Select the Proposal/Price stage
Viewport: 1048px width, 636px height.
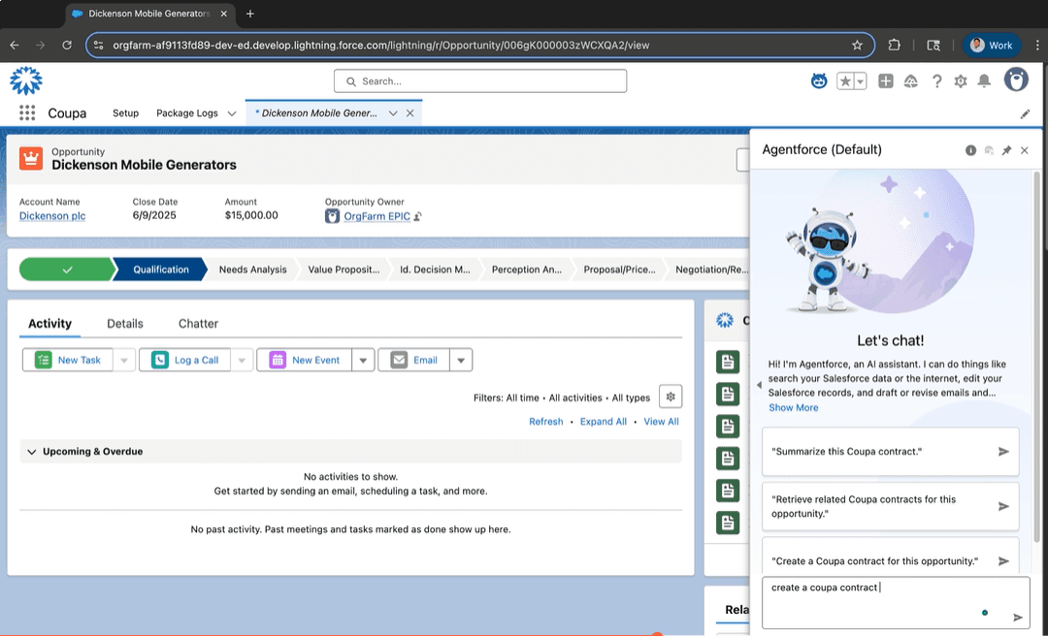pos(619,270)
